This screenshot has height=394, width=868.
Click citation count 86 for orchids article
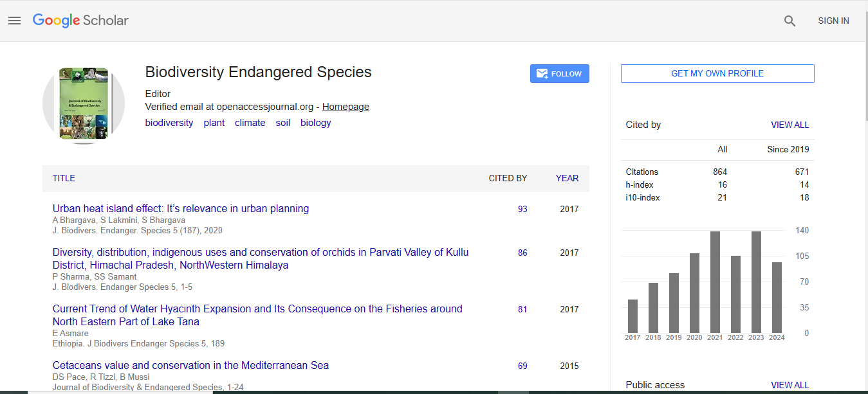click(x=522, y=253)
